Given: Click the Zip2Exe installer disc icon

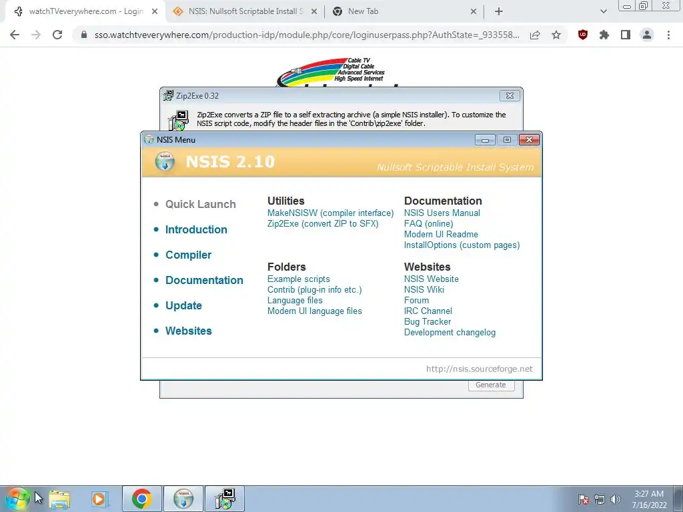Looking at the screenshot, I should (178, 120).
